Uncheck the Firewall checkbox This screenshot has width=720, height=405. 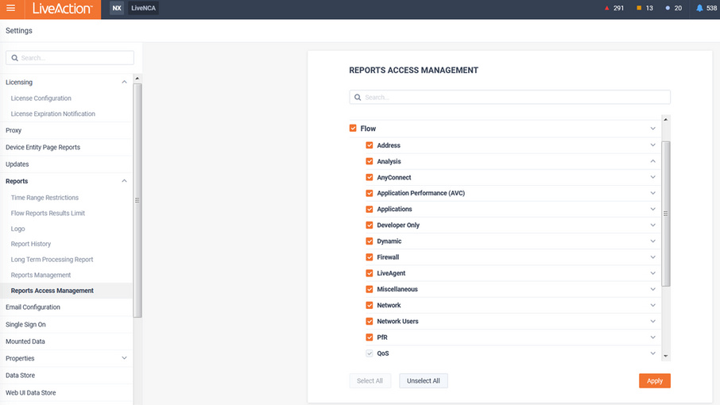[370, 257]
